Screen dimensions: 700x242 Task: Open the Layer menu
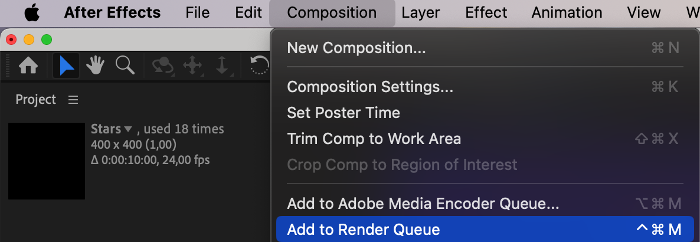421,12
